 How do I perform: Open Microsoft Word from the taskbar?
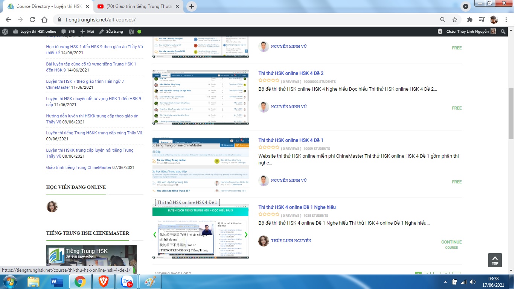tap(56, 281)
